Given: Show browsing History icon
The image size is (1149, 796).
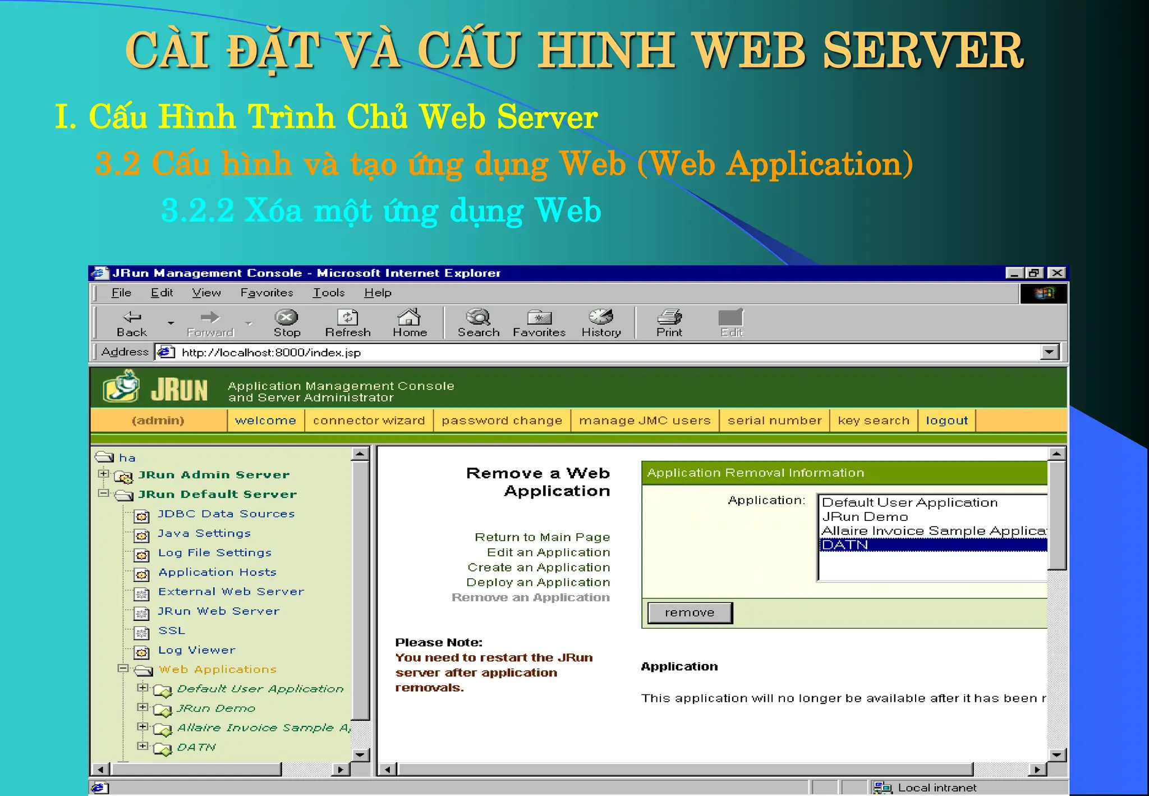Looking at the screenshot, I should [601, 323].
